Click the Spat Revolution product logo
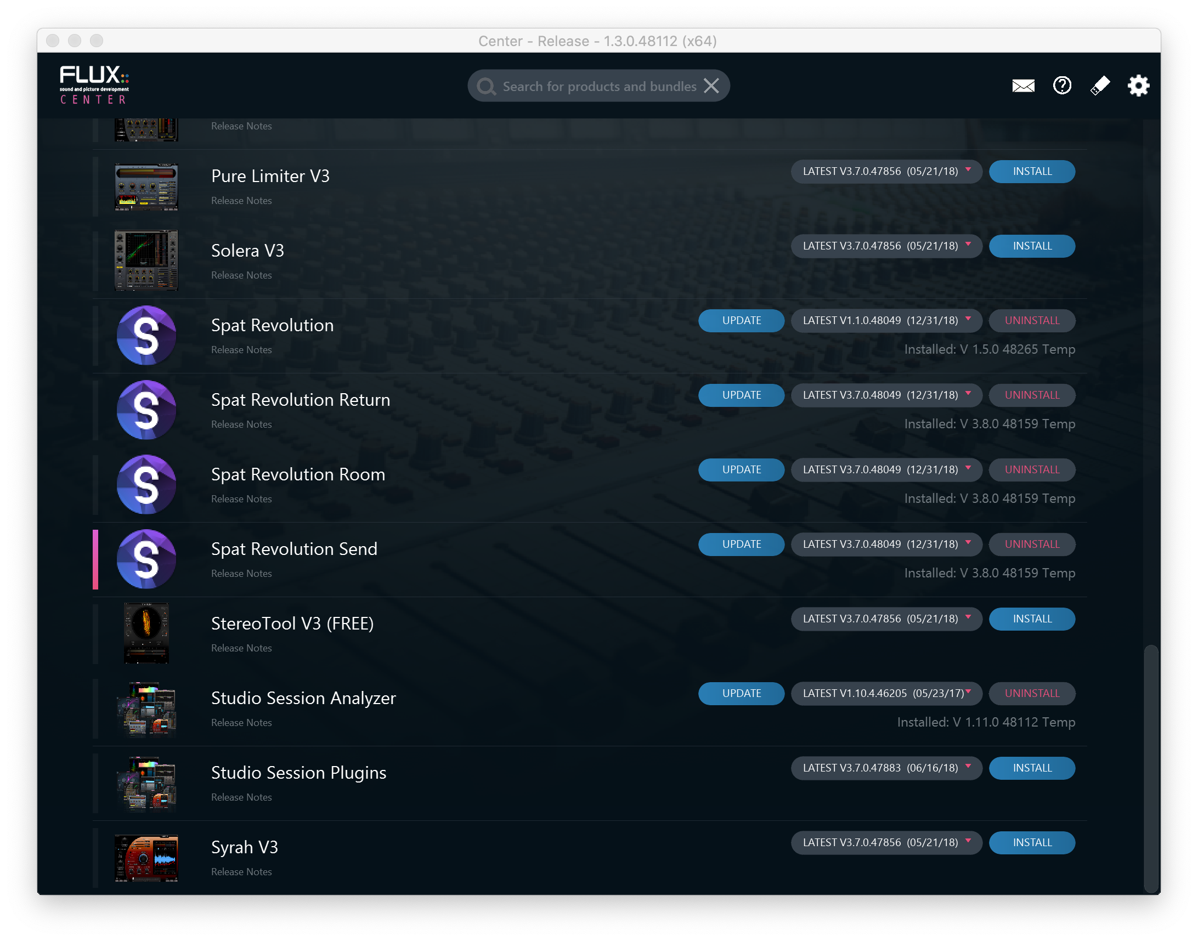1198x941 pixels. tap(146, 336)
